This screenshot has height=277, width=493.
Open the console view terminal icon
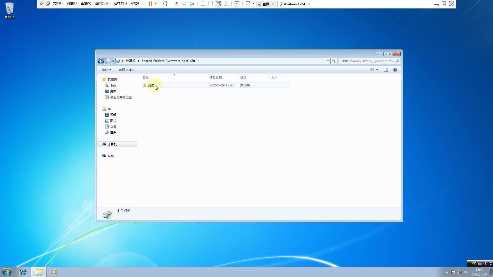(x=237, y=4)
